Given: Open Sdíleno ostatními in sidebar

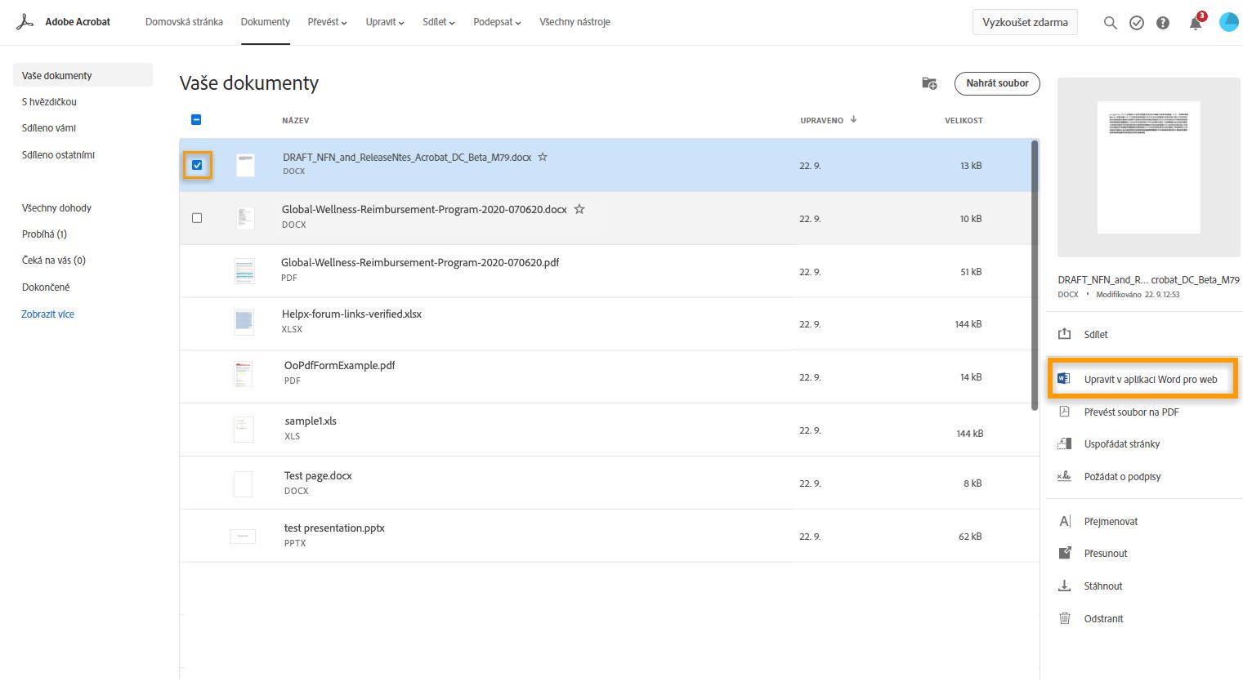Looking at the screenshot, I should 58,155.
